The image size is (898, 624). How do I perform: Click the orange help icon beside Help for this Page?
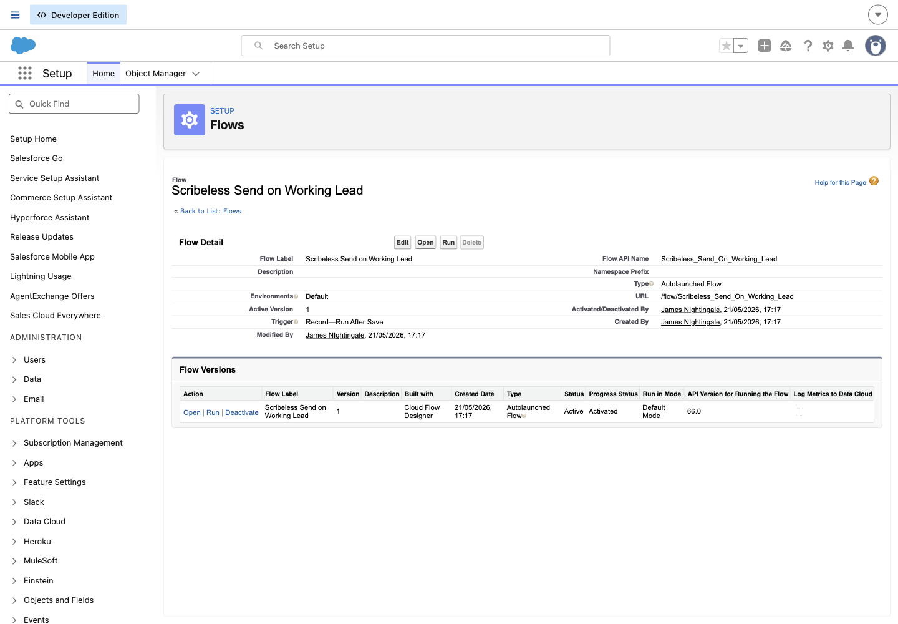point(874,181)
